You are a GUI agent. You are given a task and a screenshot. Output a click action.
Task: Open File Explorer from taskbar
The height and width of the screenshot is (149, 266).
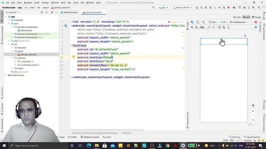click(97, 145)
